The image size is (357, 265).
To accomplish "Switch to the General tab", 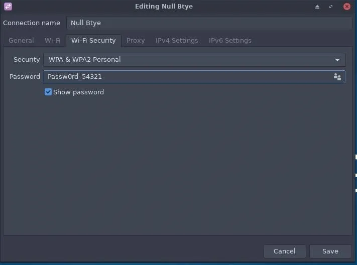I will tap(21, 41).
